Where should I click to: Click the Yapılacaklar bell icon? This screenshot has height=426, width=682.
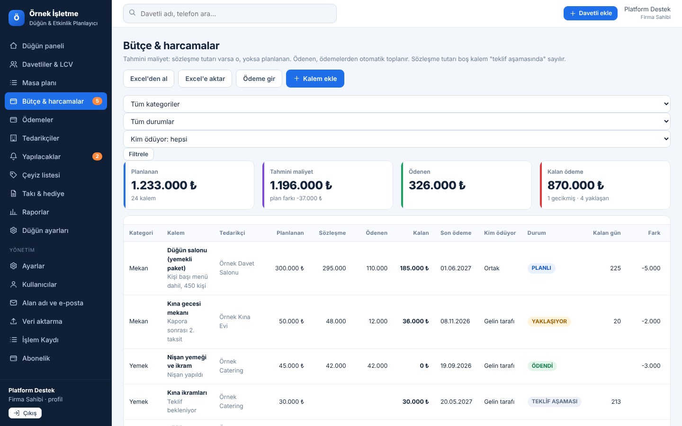[13, 157]
